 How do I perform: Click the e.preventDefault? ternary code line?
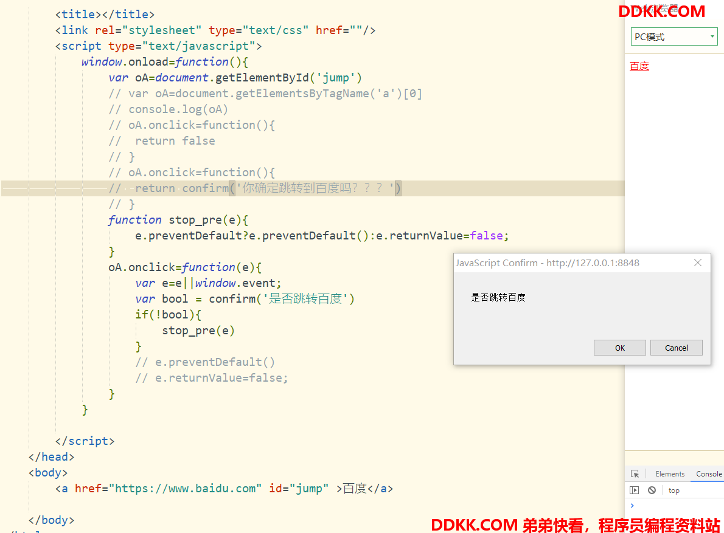click(x=322, y=236)
